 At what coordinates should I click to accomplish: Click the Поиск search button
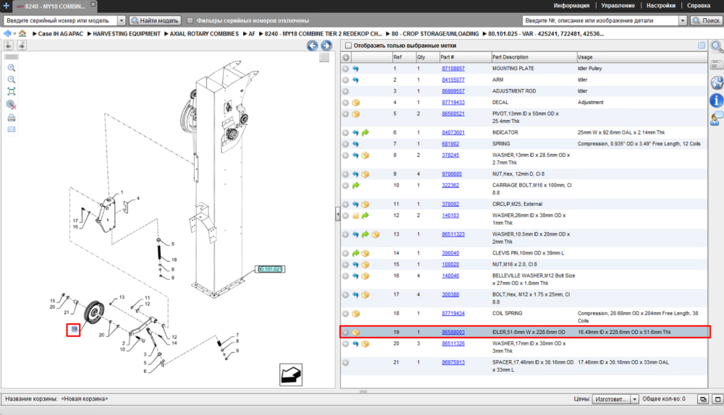pos(707,20)
